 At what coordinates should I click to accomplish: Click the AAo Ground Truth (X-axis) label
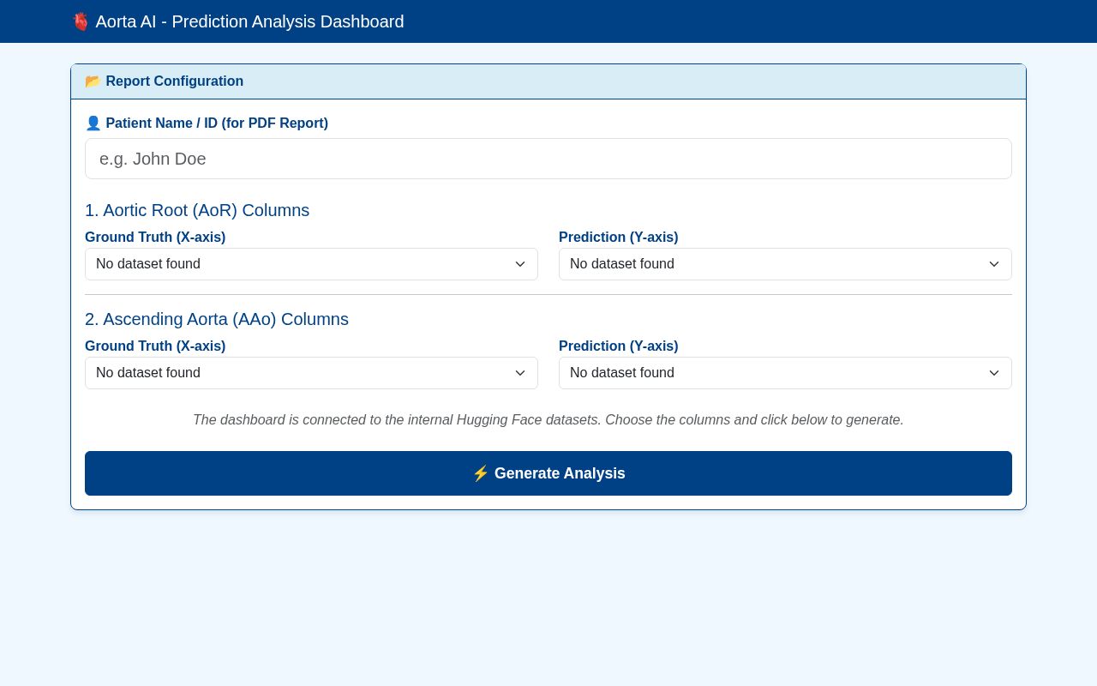(155, 346)
